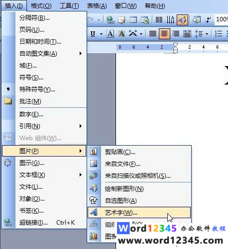Select 域(F)... menu item

coord(44,66)
